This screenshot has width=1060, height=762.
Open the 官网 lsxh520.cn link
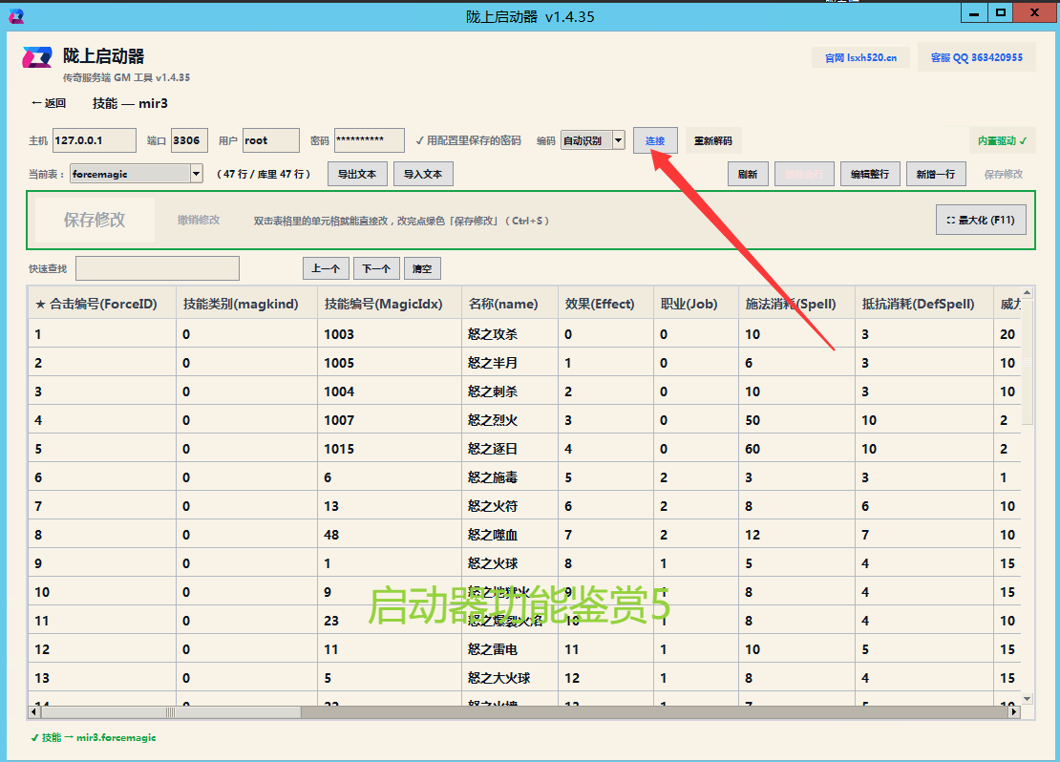point(860,57)
